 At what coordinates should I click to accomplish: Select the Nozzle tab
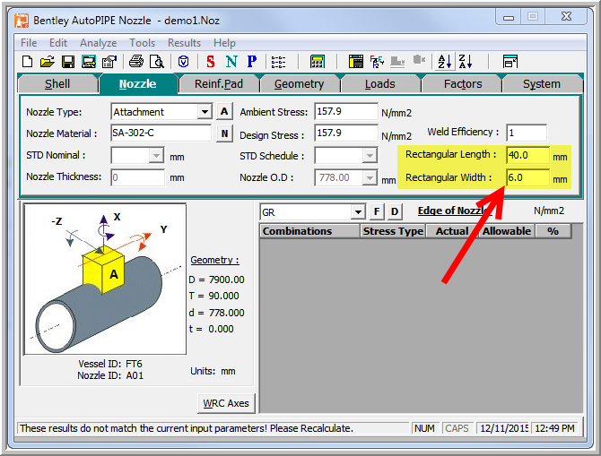(x=137, y=84)
